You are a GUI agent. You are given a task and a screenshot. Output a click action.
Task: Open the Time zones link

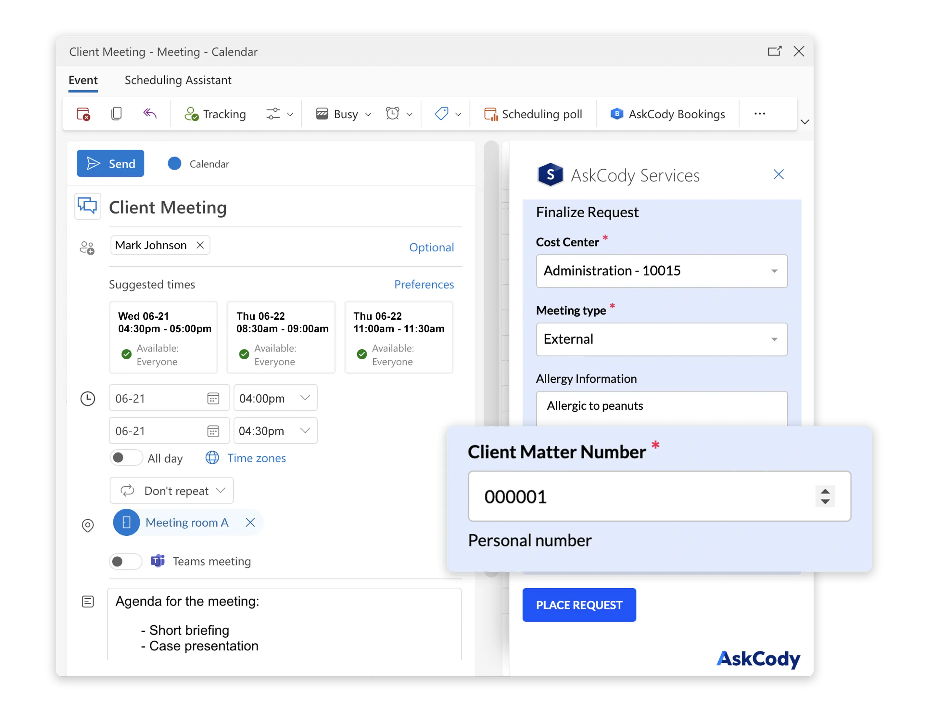(x=256, y=458)
